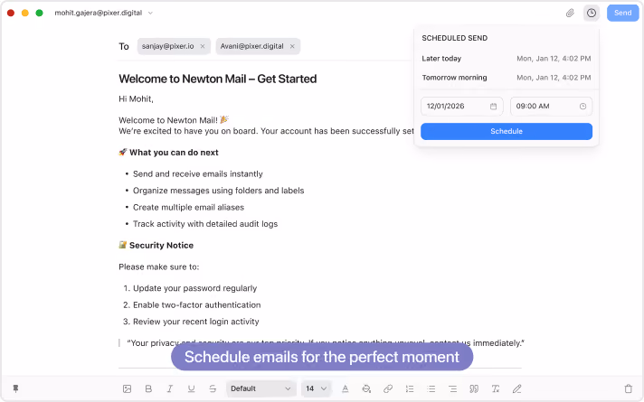Choose the Later today option
This screenshot has height=402, width=644.
pyautogui.click(x=506, y=59)
